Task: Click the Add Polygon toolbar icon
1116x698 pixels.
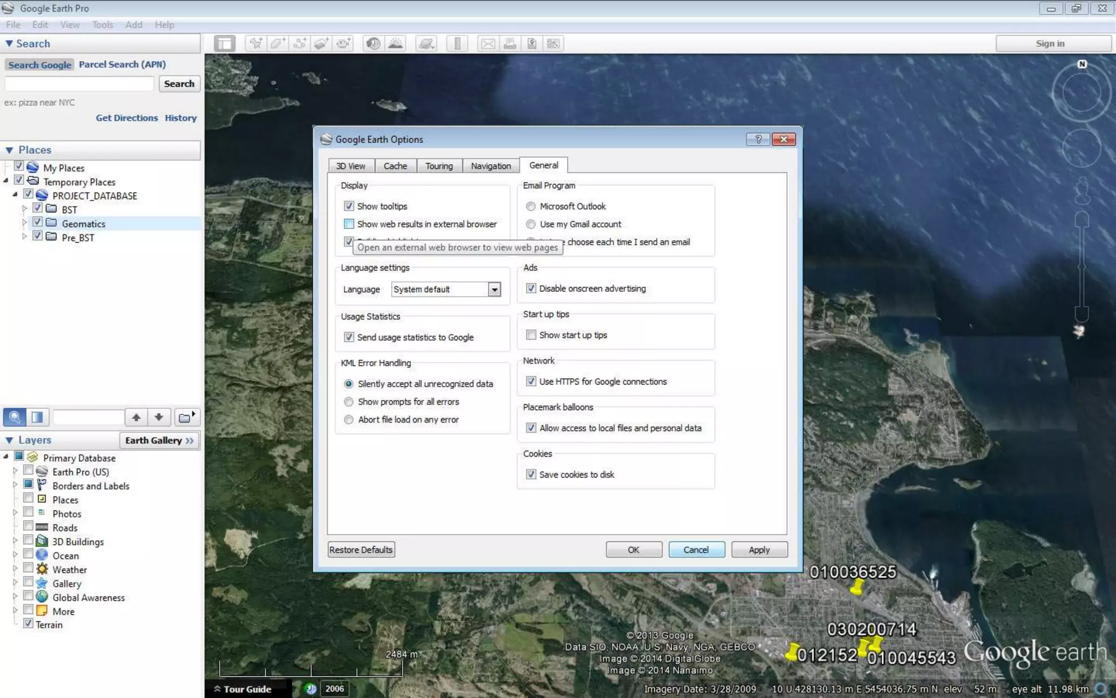Action: click(x=277, y=44)
